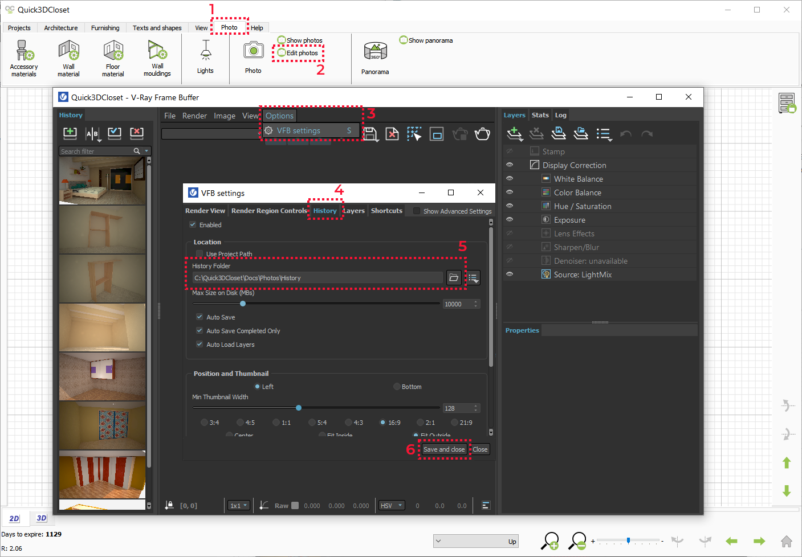
Task: Select the Bottom position radio button
Action: point(397,387)
